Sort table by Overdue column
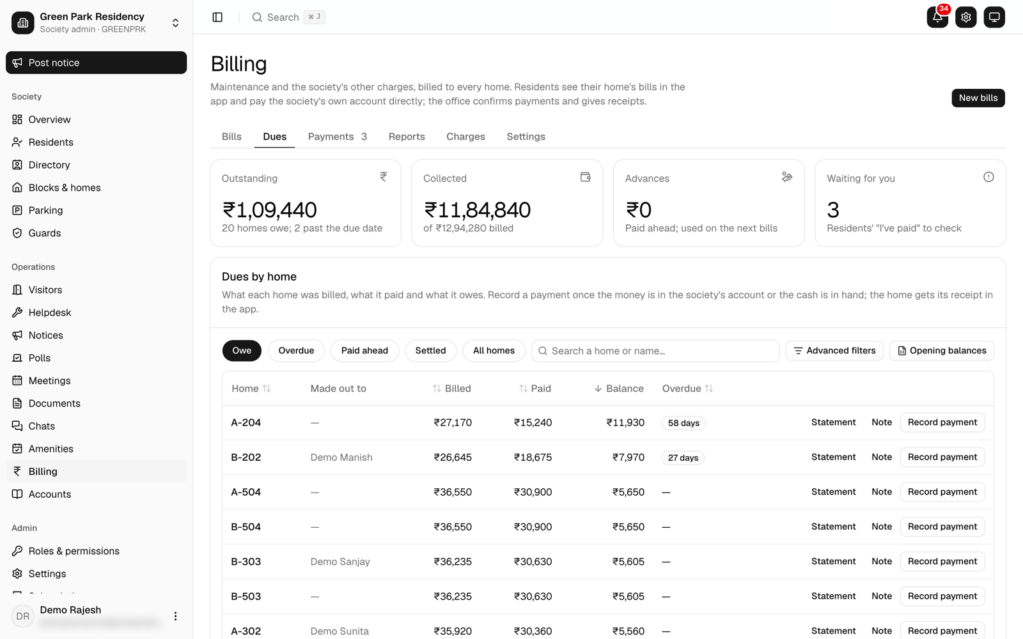 687,389
